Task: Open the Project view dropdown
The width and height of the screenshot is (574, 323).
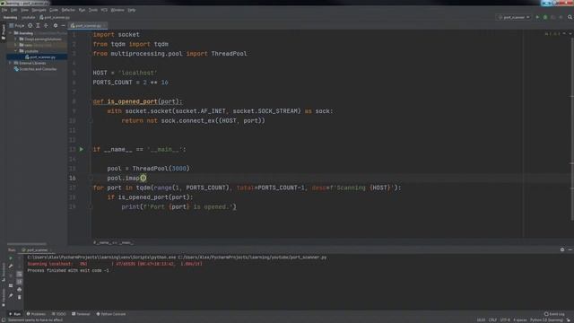Action: point(17,26)
